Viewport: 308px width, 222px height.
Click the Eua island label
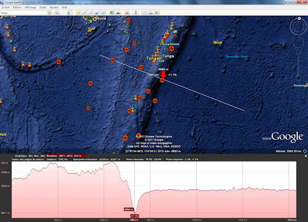[x=161, y=61]
